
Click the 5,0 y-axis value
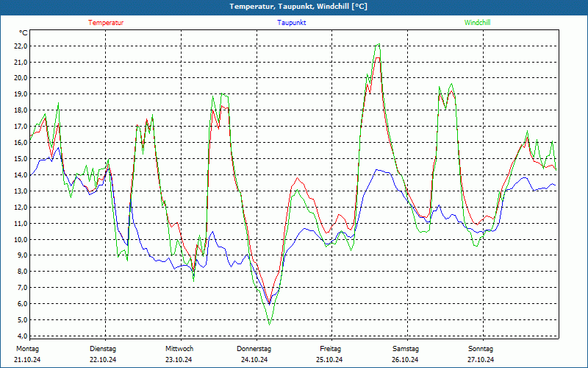pos(22,319)
